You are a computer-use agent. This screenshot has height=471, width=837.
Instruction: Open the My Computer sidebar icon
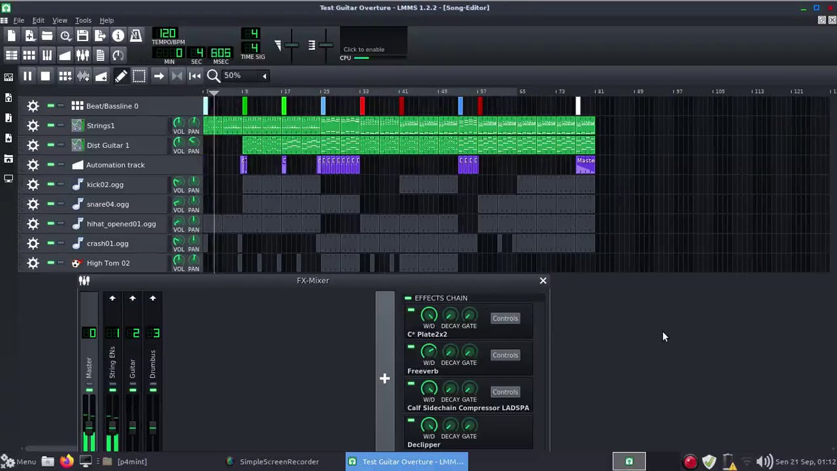[9, 179]
